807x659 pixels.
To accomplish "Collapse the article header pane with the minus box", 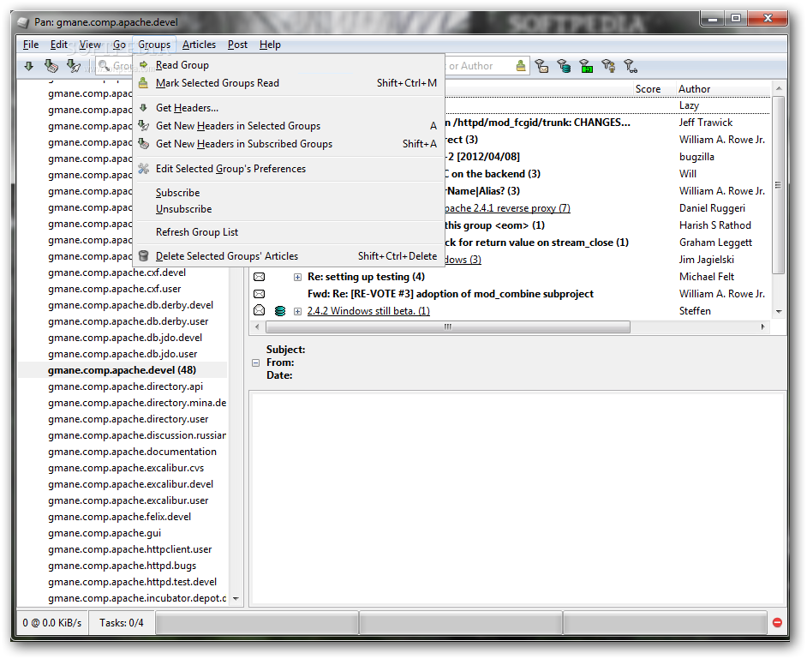I will [x=256, y=363].
